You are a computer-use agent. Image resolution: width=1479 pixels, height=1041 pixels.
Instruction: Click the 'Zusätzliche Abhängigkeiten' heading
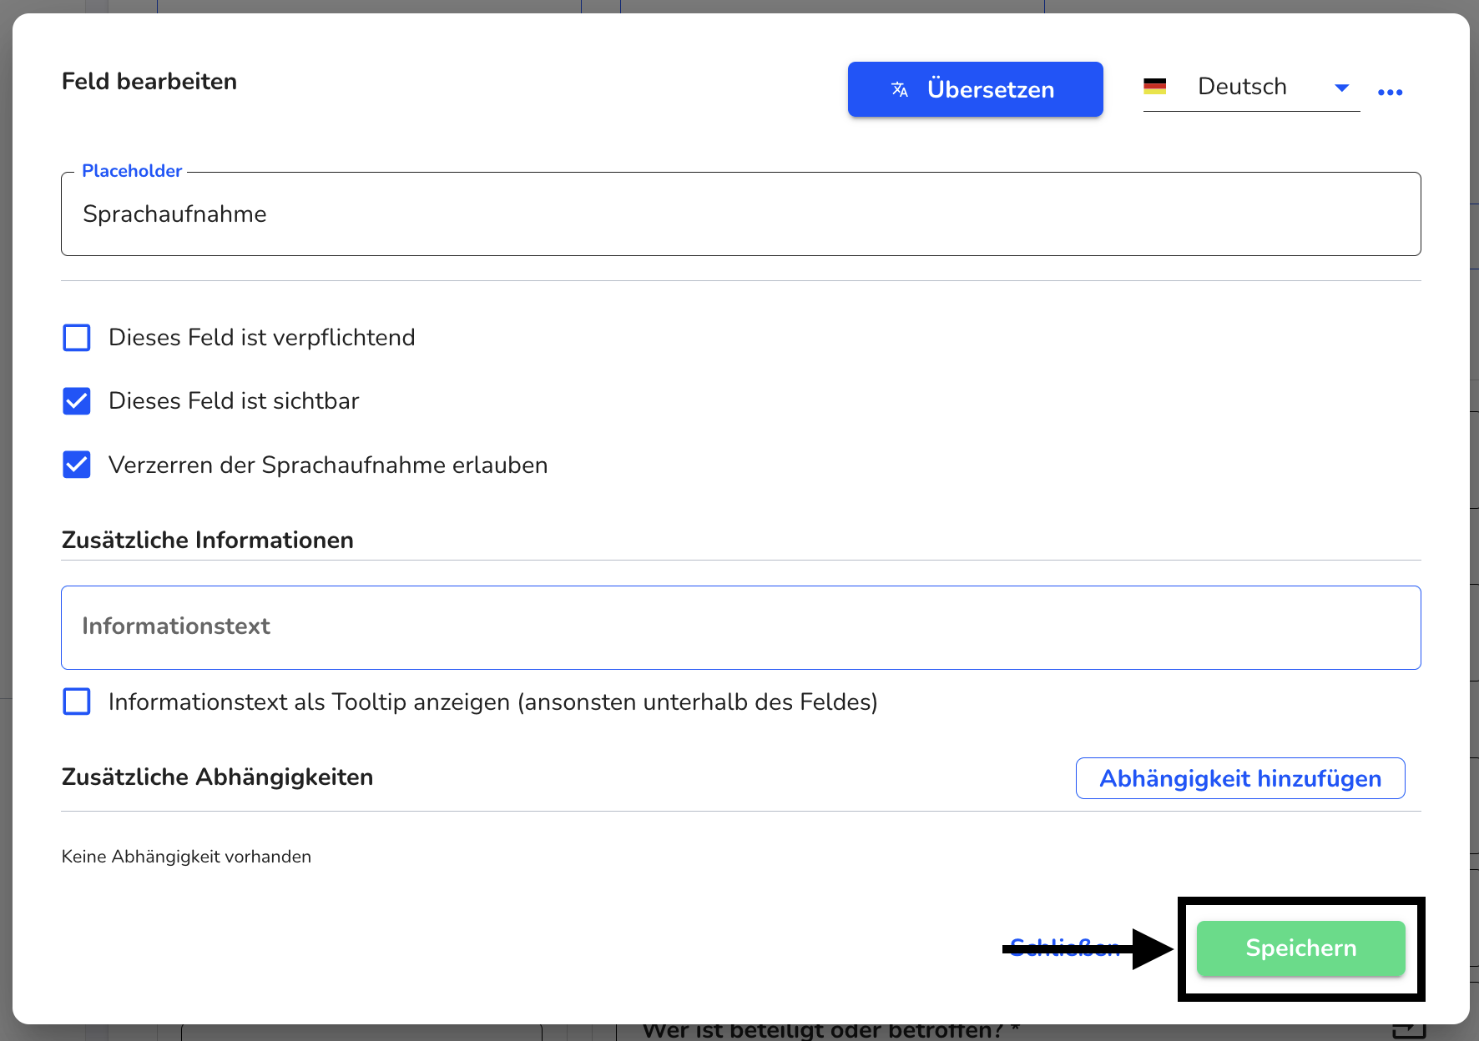217,777
